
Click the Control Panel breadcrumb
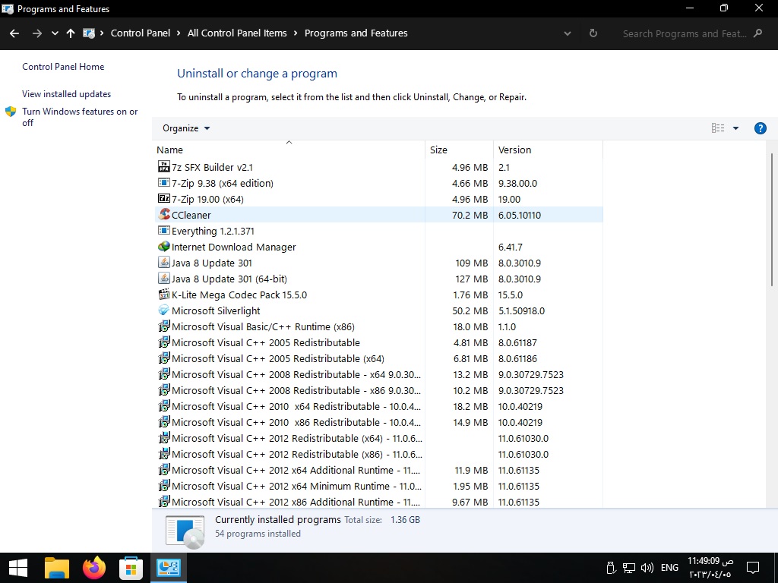pyautogui.click(x=141, y=33)
